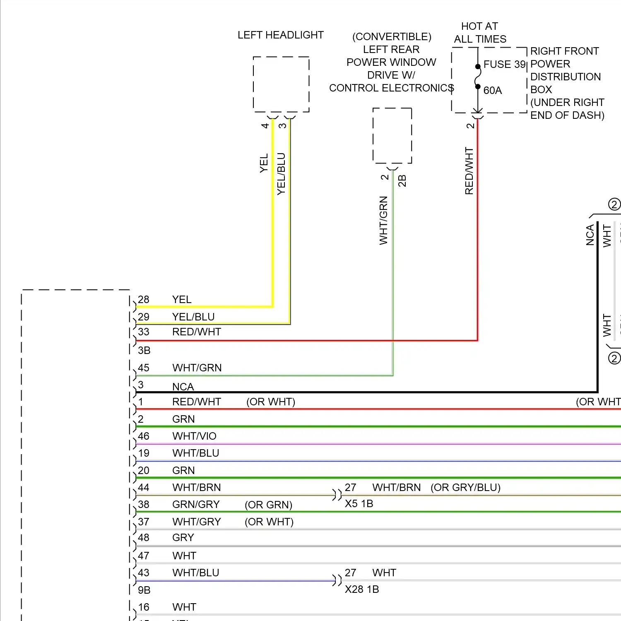This screenshot has height=621, width=621.
Task: Select the 60A fuse rating
Action: click(x=492, y=90)
